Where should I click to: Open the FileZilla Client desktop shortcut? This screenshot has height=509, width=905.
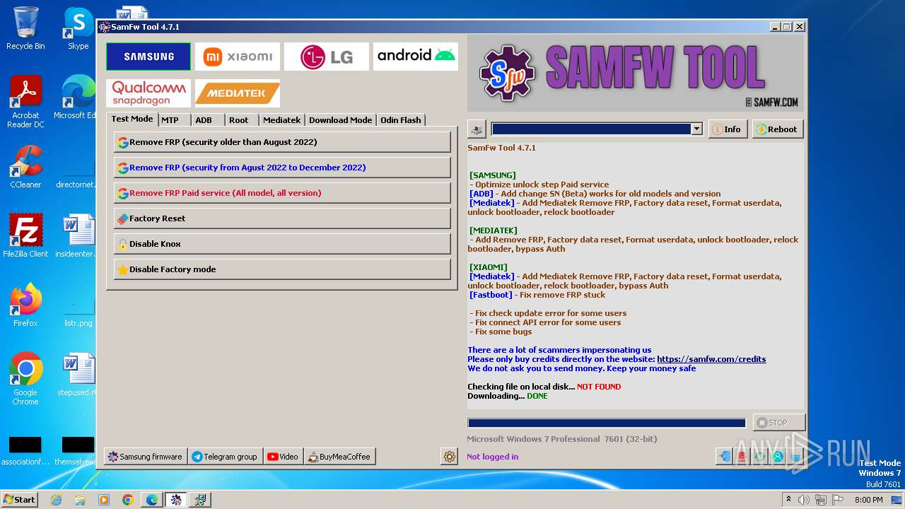[x=25, y=236]
